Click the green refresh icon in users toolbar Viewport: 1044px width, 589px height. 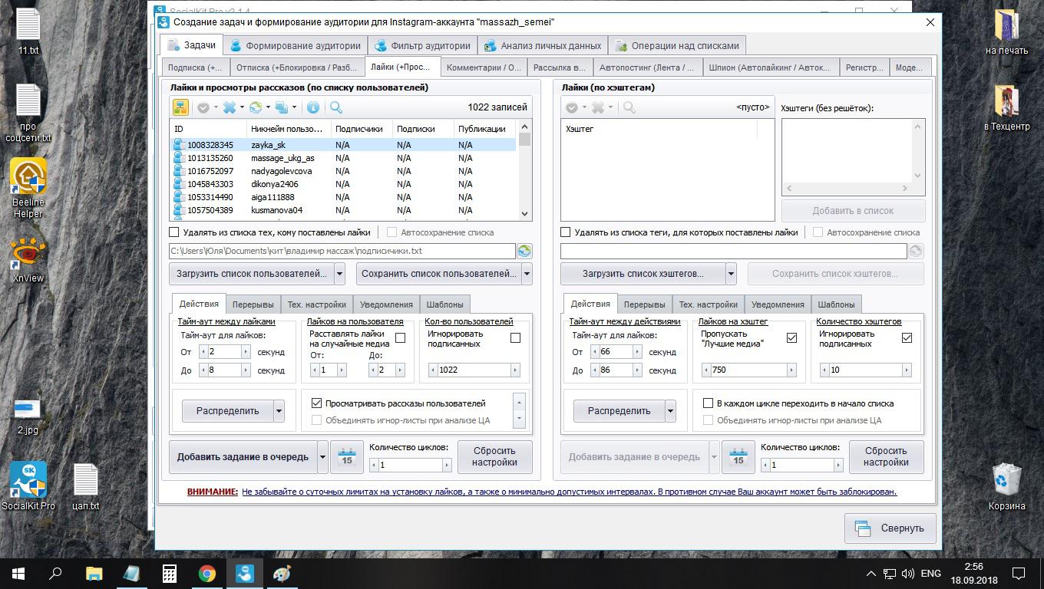tap(256, 107)
